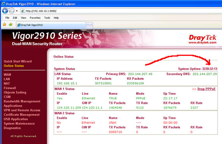Open the Favorites Center star icon

coord(4,25)
